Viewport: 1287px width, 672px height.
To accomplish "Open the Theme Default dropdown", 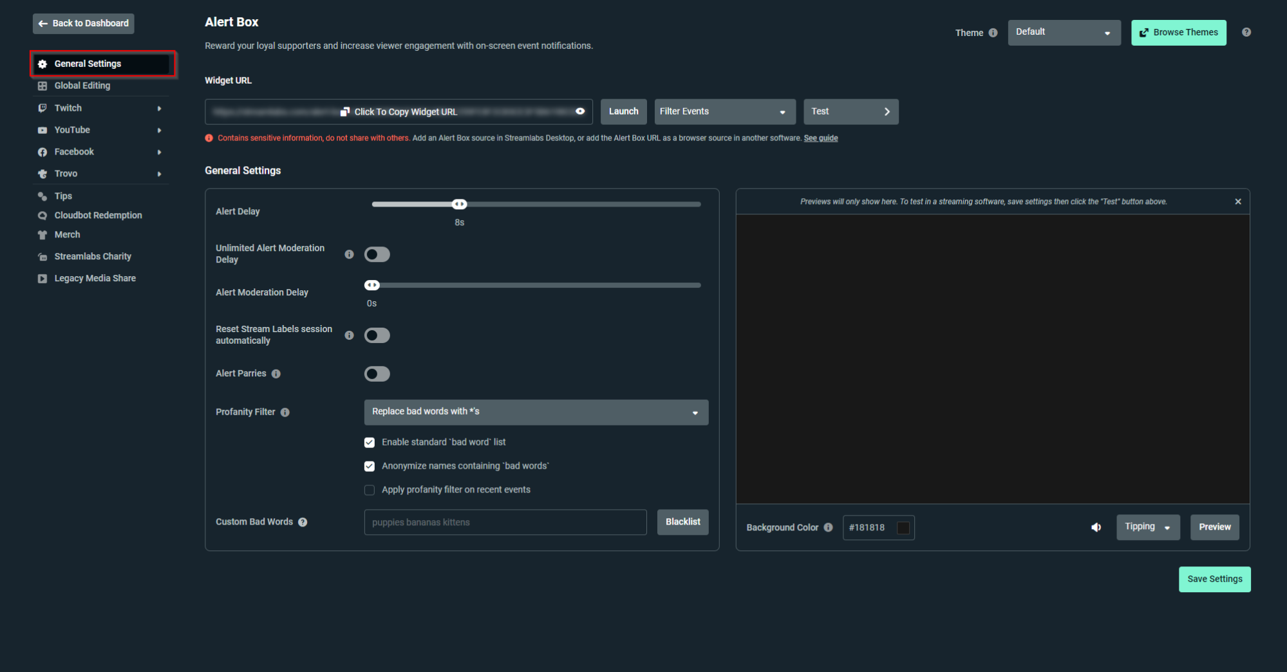I will pos(1064,32).
